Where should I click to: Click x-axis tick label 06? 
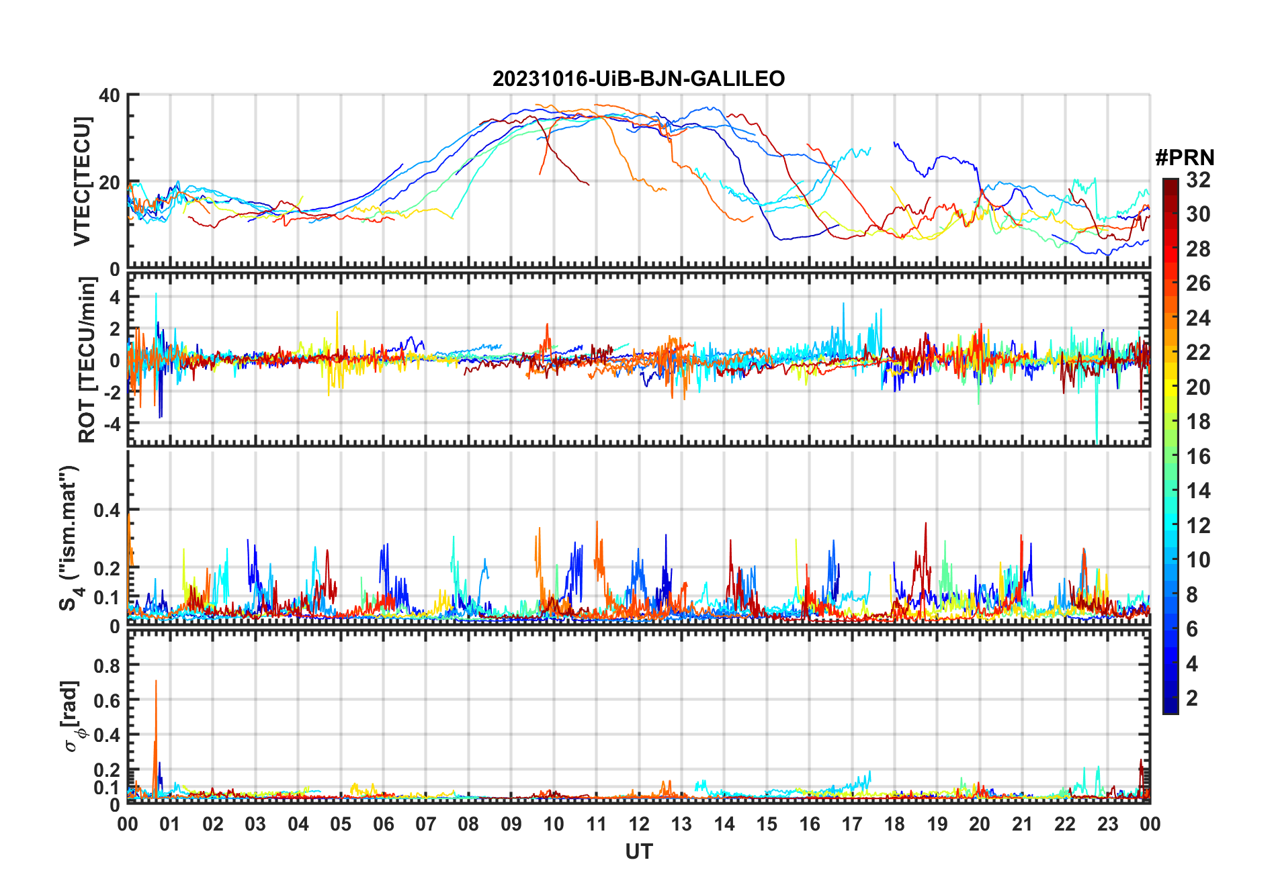(383, 824)
